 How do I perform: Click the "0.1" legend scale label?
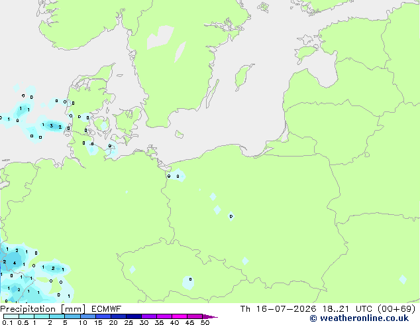pyautogui.click(x=7, y=322)
